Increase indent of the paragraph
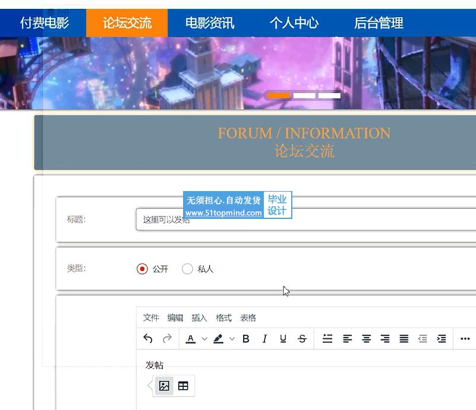Viewport: 476px width, 410px height. (442, 339)
